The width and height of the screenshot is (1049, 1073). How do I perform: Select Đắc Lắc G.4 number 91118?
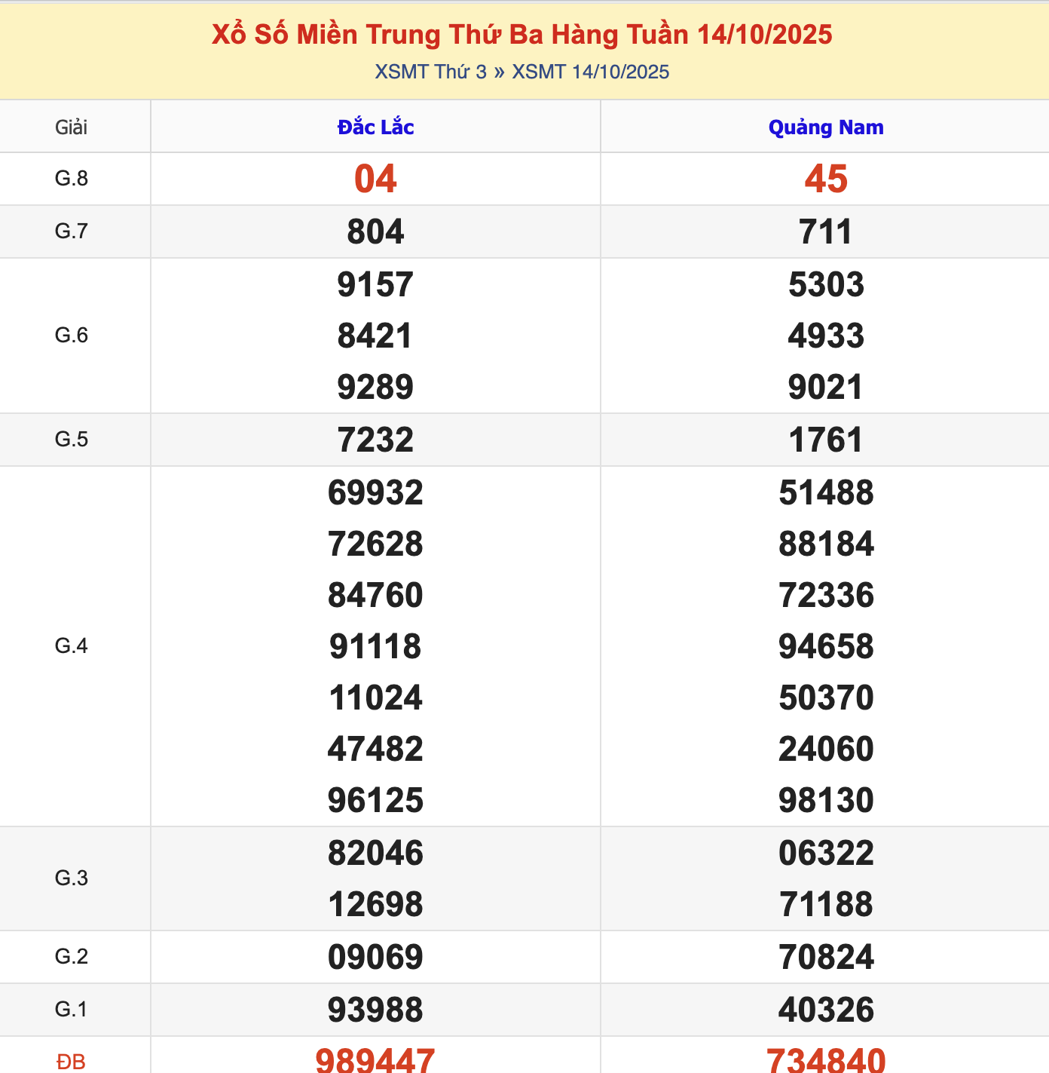pos(375,647)
